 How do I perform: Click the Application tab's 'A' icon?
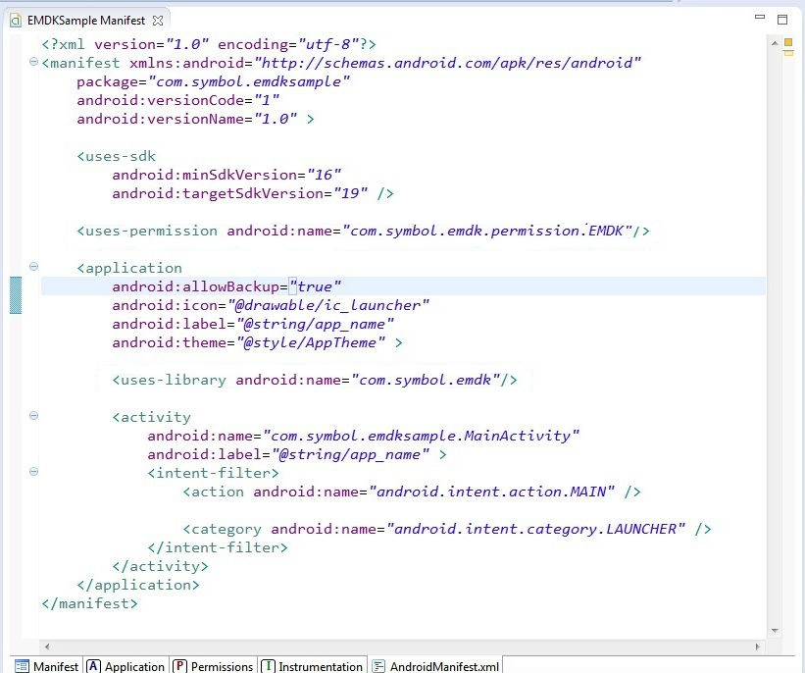pyautogui.click(x=94, y=666)
